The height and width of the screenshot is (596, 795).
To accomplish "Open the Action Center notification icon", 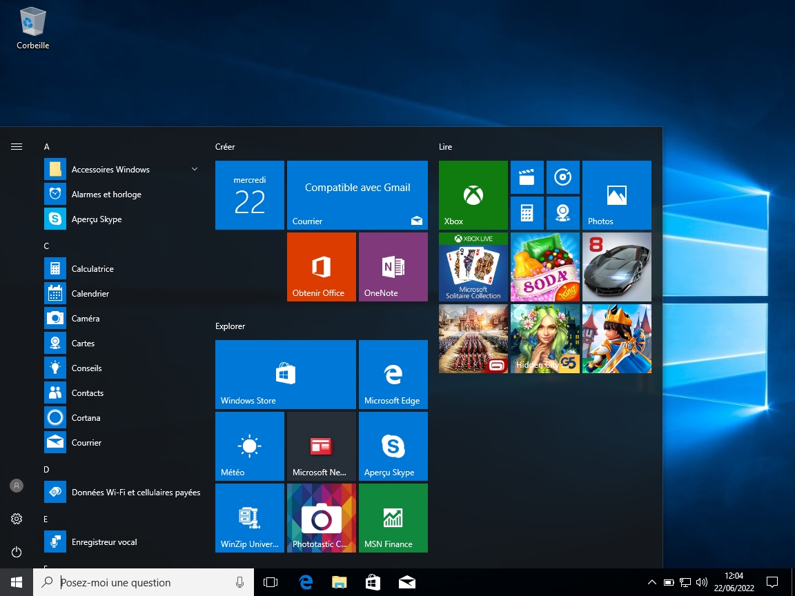I will 772,582.
